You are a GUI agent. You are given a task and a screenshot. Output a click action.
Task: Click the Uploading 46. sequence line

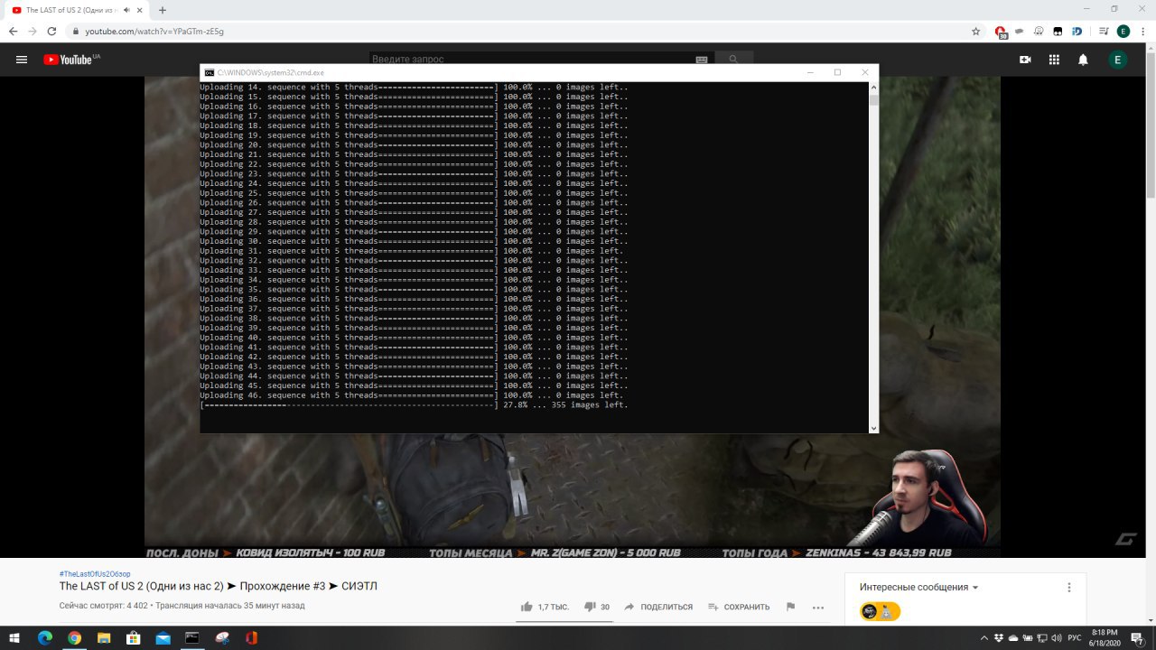(411, 395)
